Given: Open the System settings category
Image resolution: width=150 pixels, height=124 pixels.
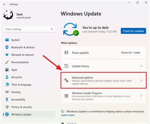Looking at the screenshot, I should [29, 40].
